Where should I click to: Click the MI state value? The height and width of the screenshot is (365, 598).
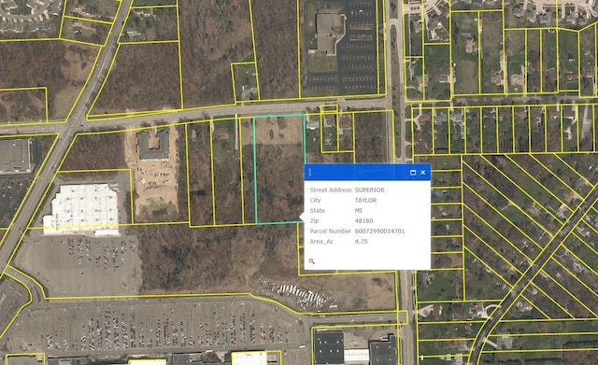[x=359, y=210]
